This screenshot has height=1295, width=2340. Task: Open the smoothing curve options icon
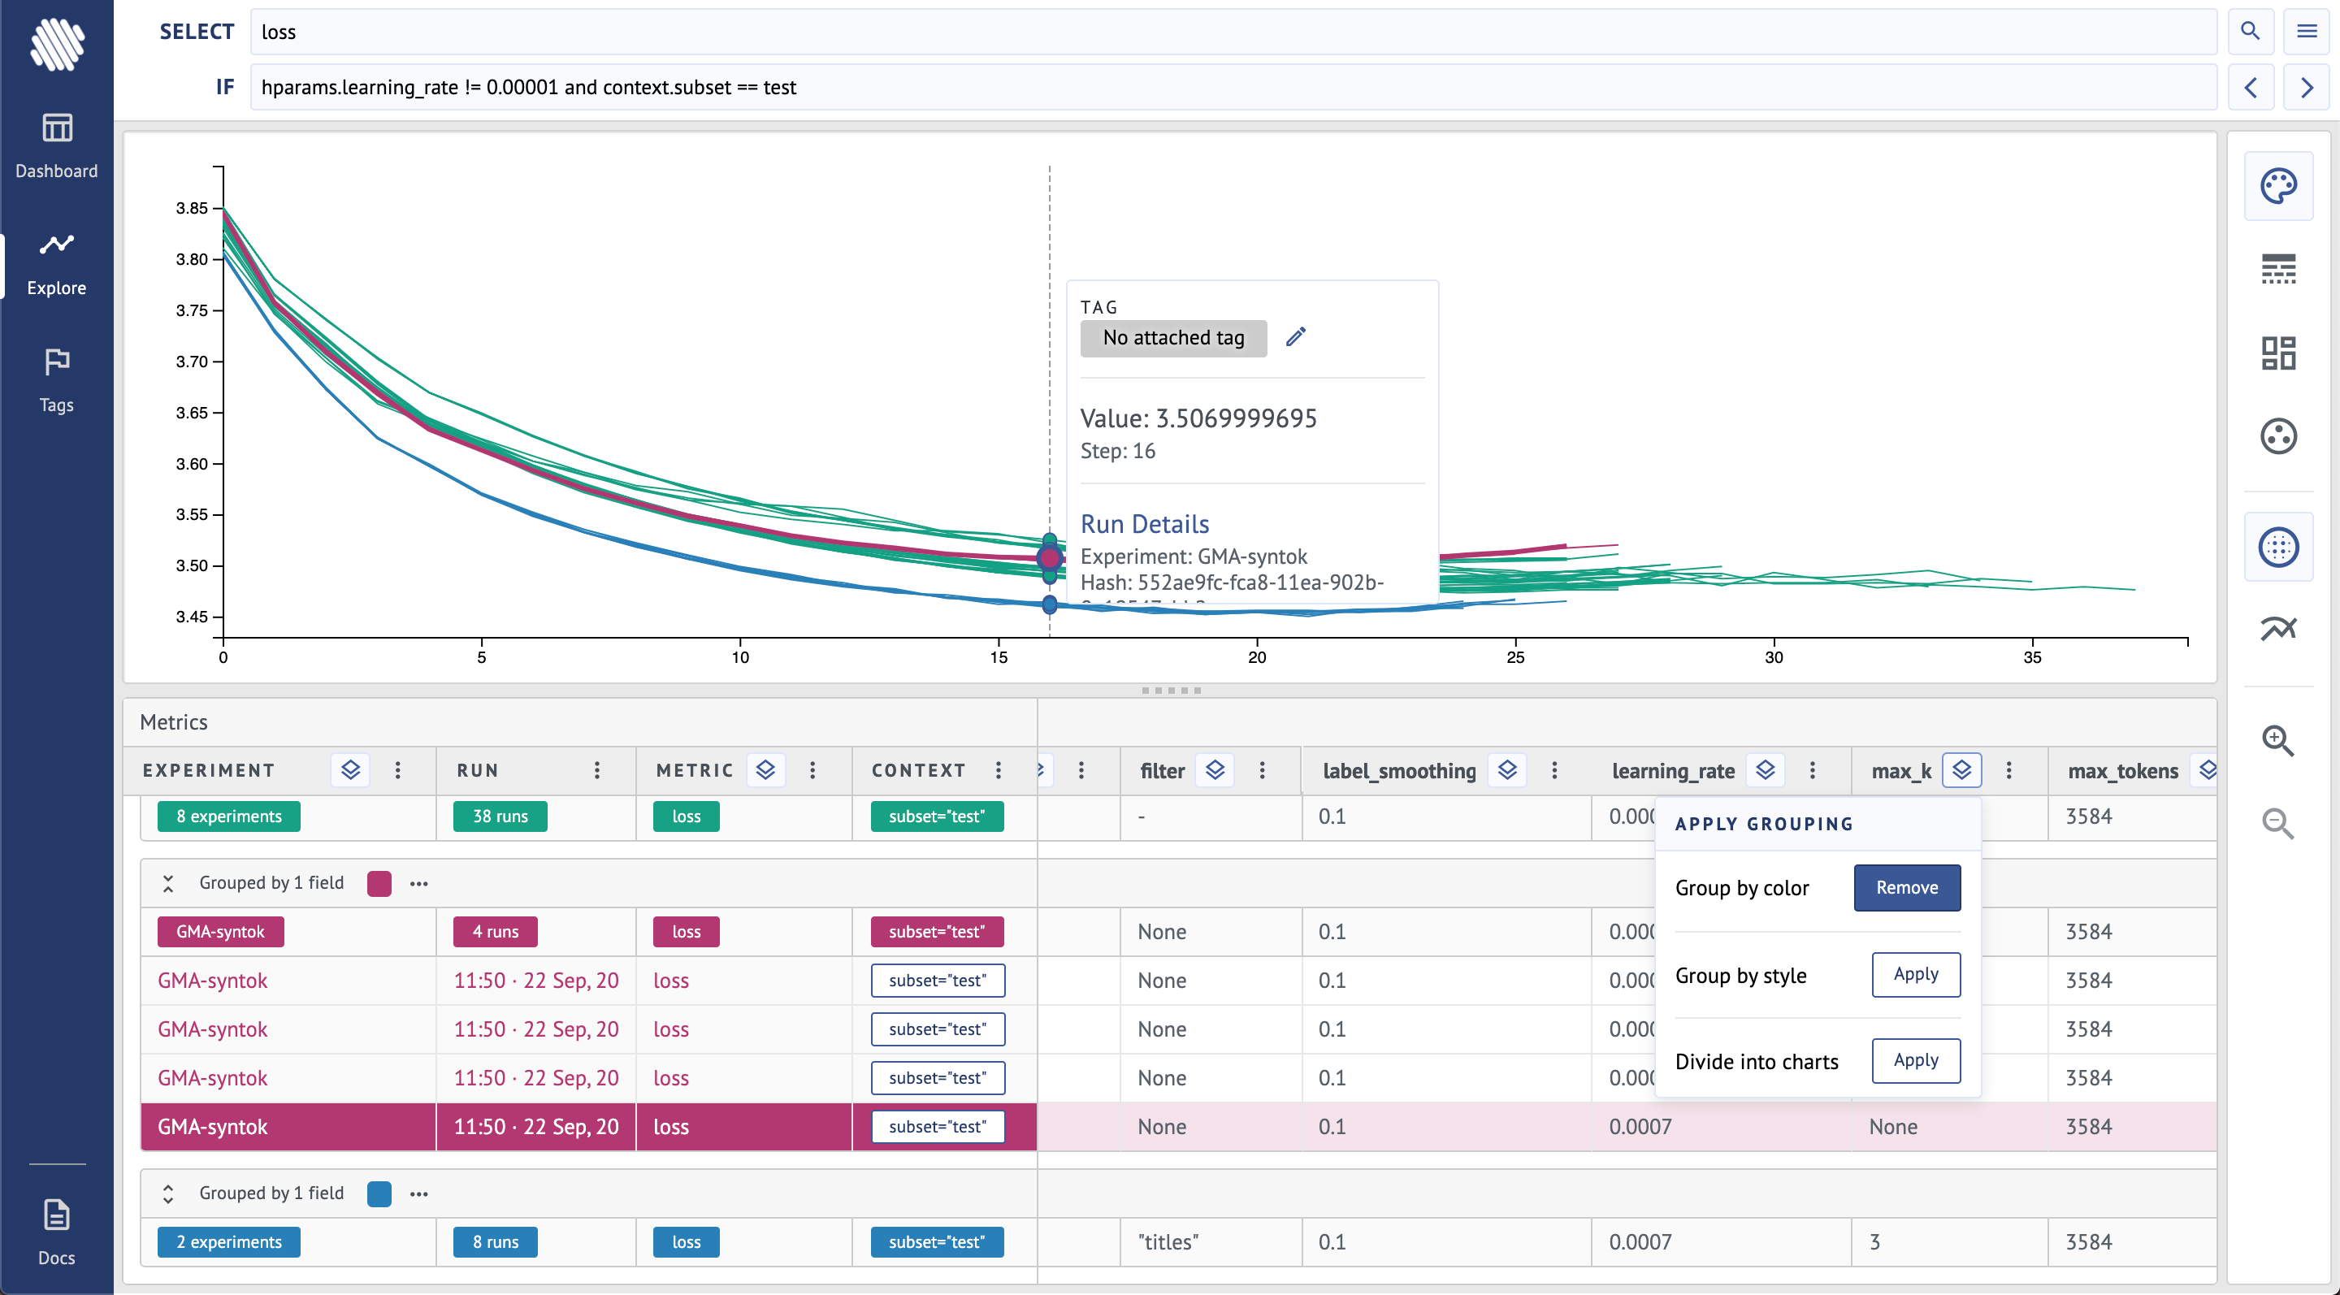click(2277, 629)
